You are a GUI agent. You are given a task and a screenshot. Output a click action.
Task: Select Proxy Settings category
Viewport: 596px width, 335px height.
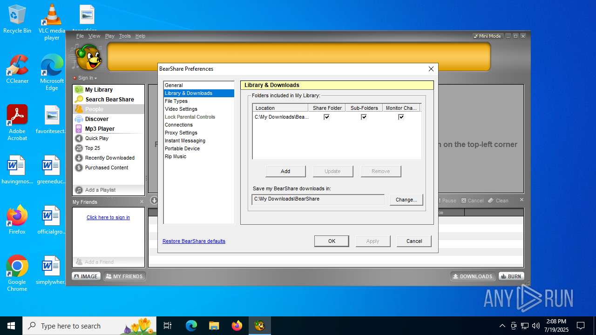[199, 133]
